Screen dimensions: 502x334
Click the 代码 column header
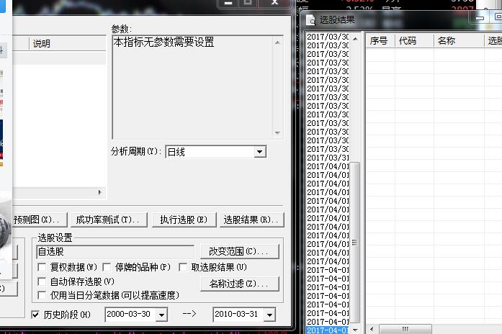point(408,41)
